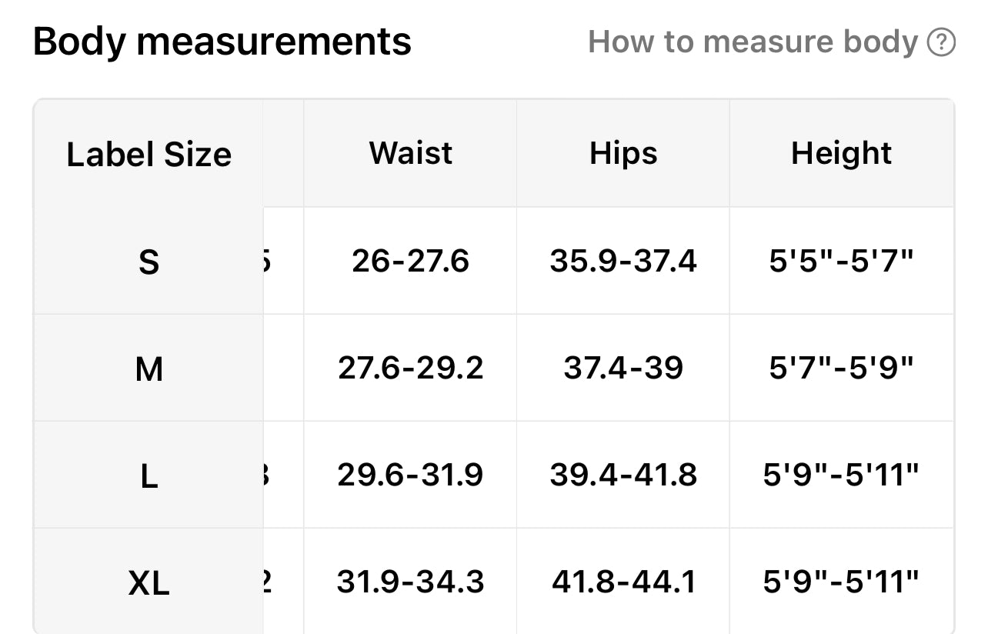Screen dimensions: 988x634
Task: Click hips value 35.9-37.4
Action: 623,261
